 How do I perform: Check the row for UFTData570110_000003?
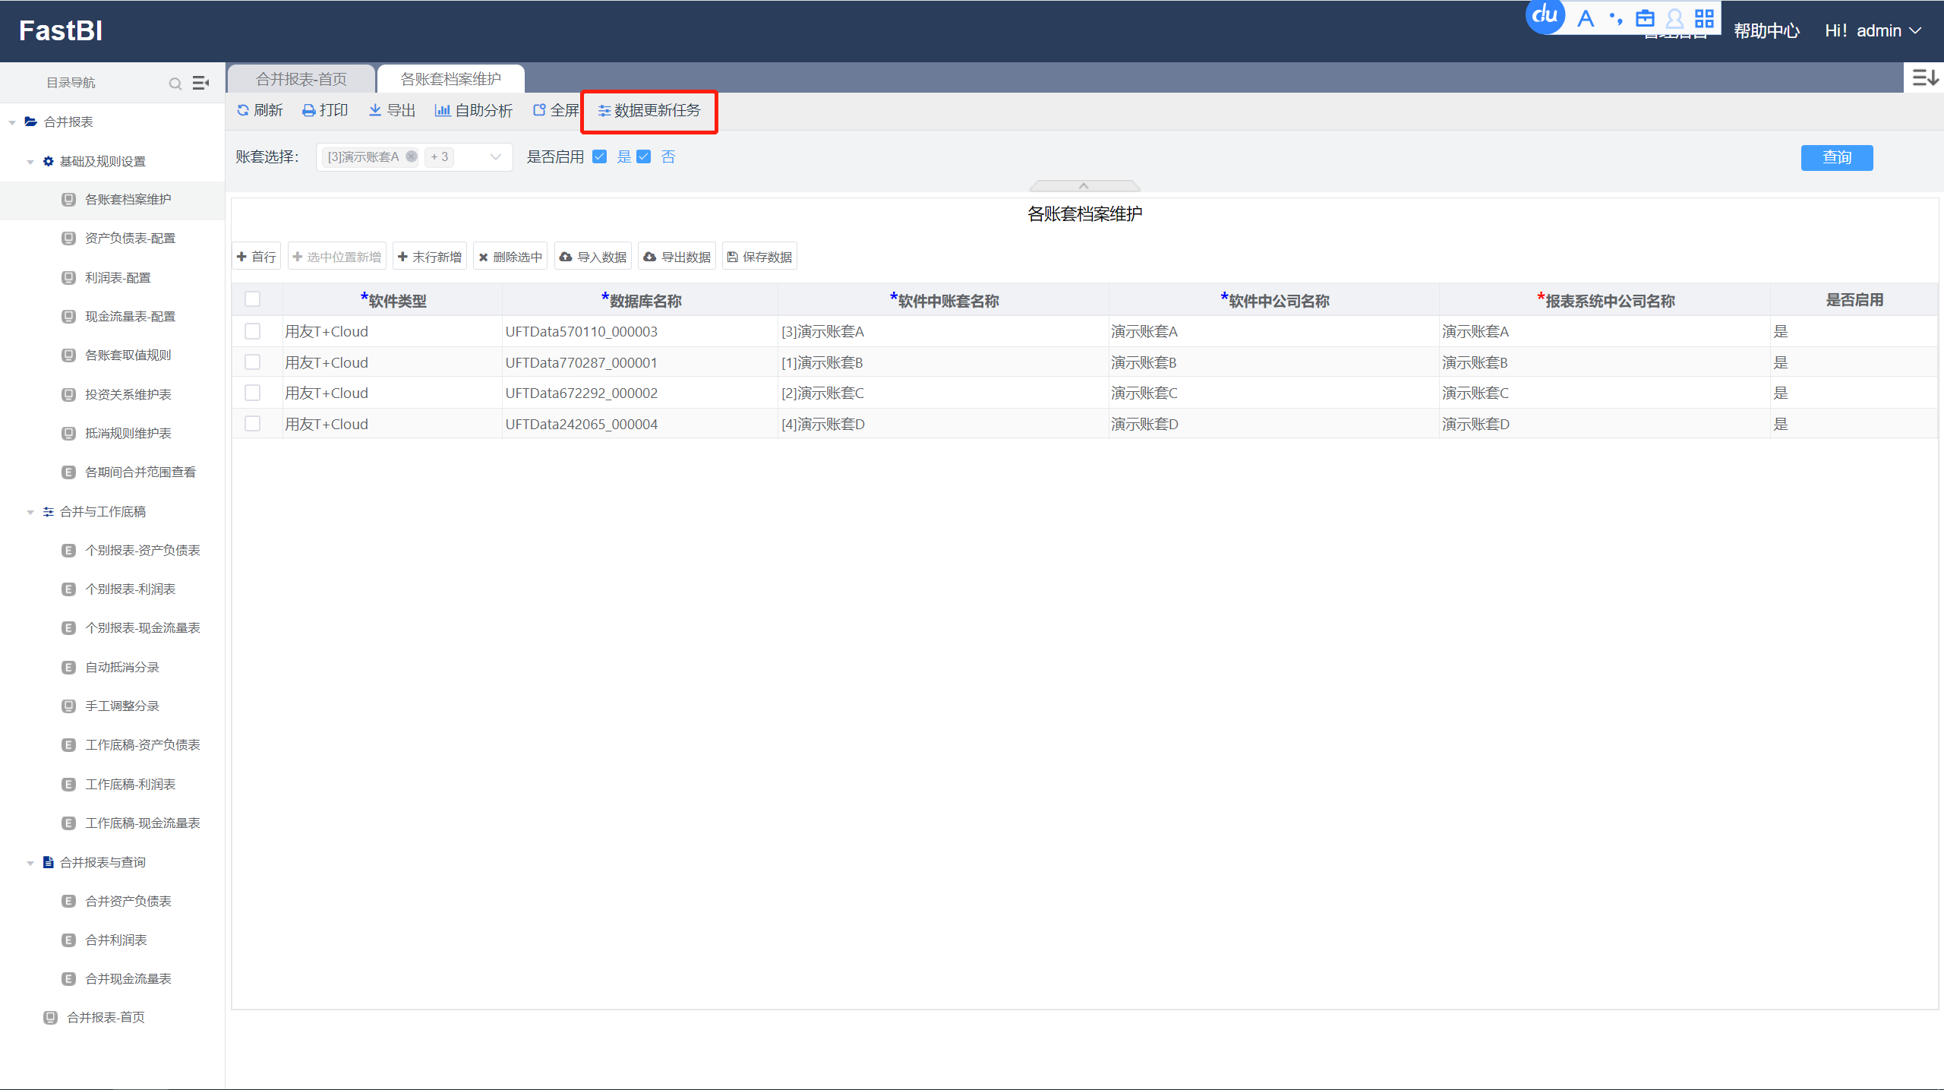253,331
